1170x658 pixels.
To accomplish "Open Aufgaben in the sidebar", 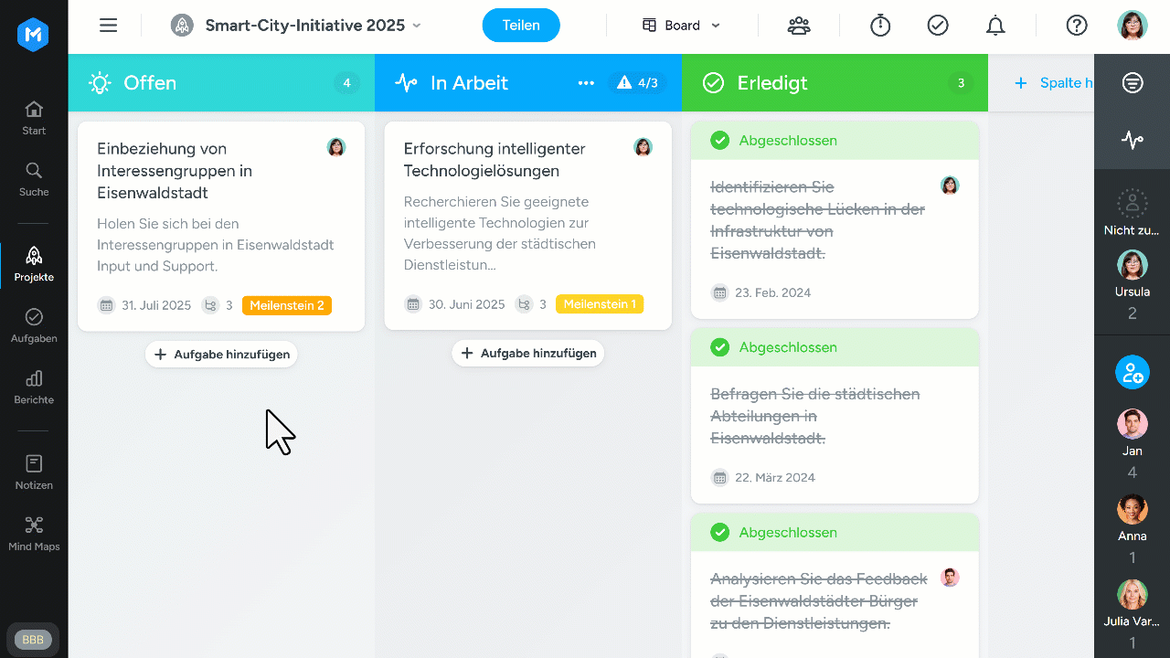I will [x=34, y=325].
